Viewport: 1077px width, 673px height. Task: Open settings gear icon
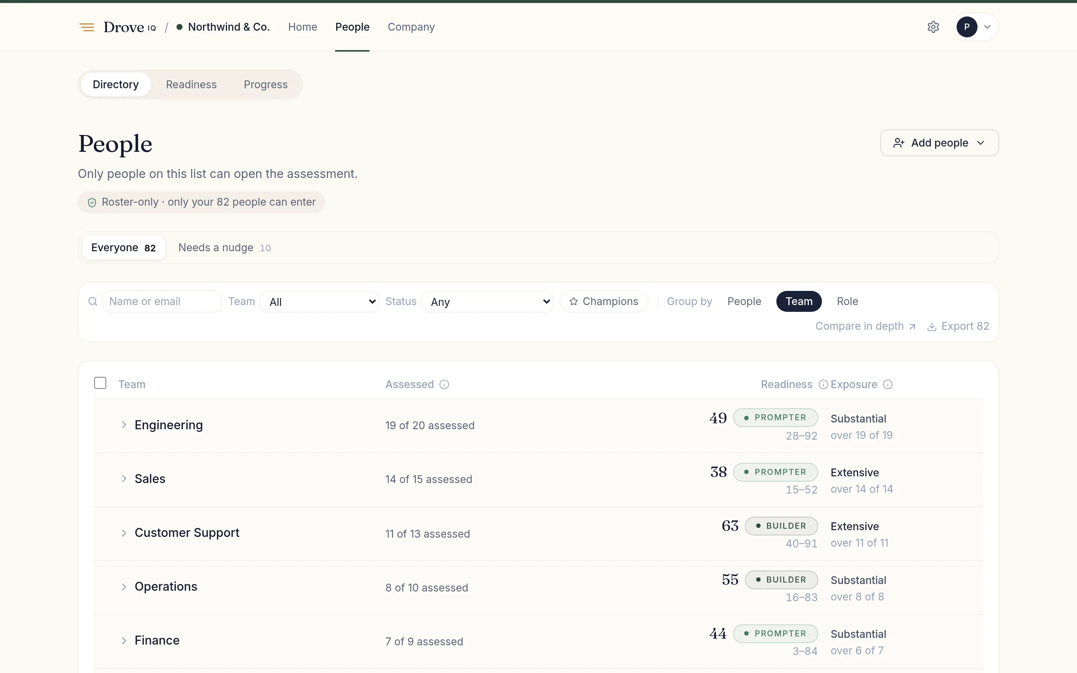tap(933, 27)
